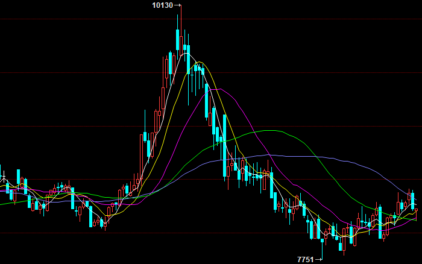Select the peak of the white moving average
The width and height of the screenshot is (422, 264).
click(187, 54)
